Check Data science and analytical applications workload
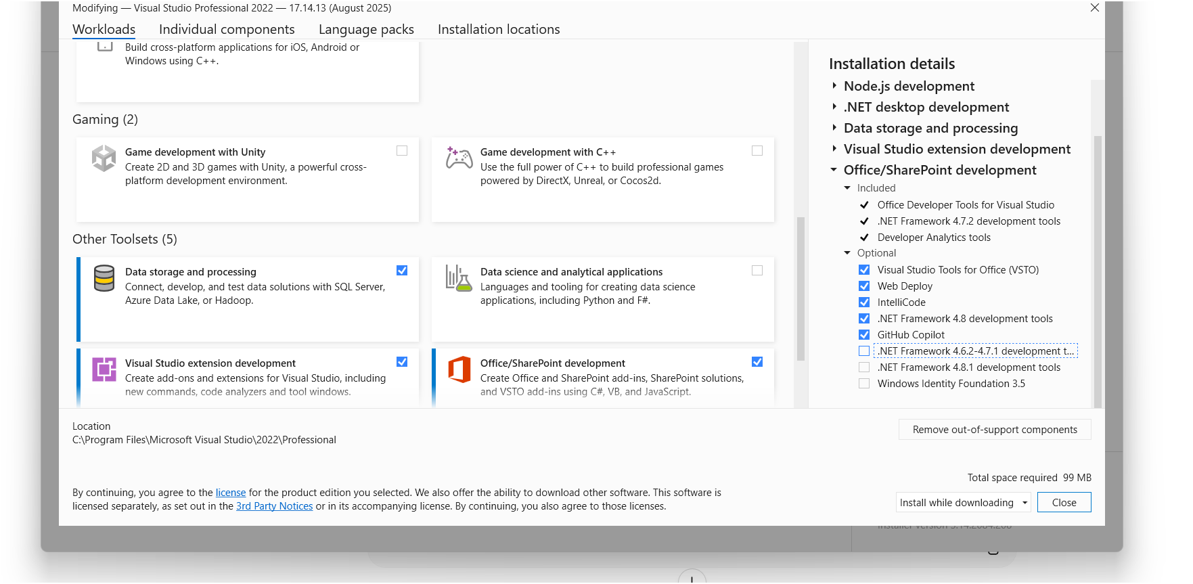Screen dimensions: 1193x584 757,271
